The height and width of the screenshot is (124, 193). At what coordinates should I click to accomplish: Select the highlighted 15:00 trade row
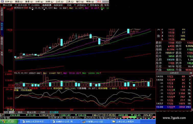click(174, 107)
